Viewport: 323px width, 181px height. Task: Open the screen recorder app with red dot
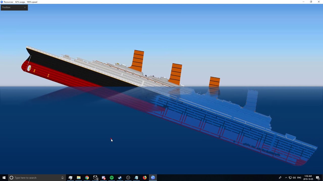tap(103, 178)
